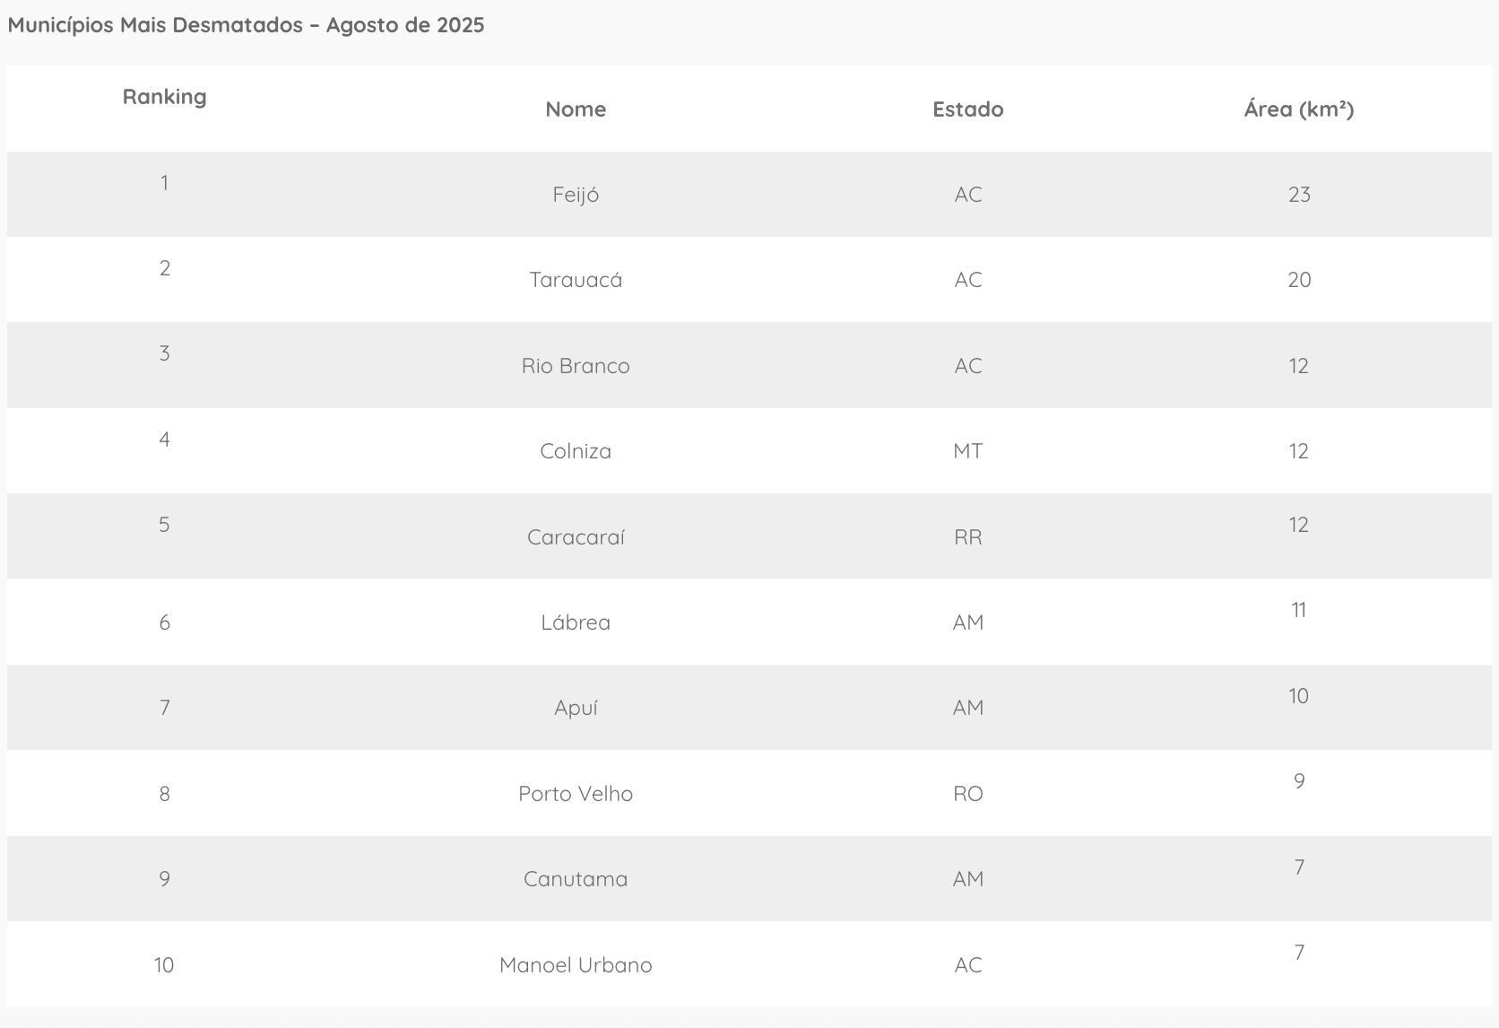Click the Área (km²) column header
1499x1028 pixels.
click(x=1298, y=109)
